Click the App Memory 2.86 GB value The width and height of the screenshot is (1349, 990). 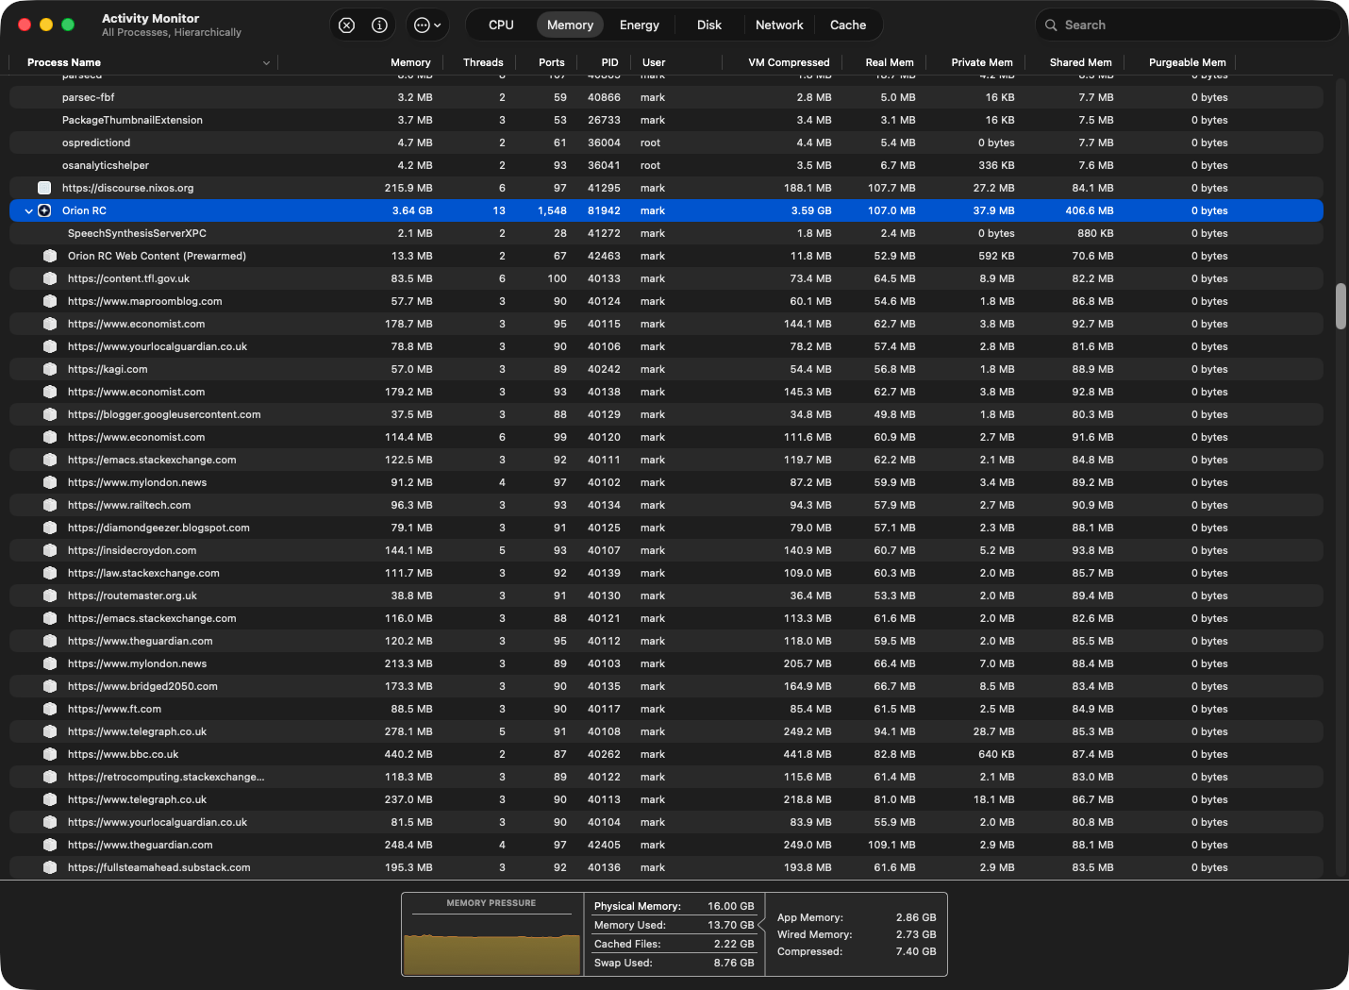(x=916, y=917)
